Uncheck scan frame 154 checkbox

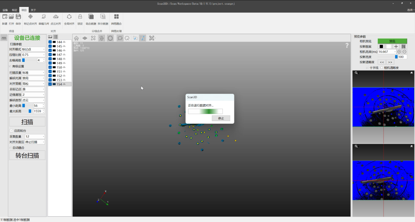(50, 84)
